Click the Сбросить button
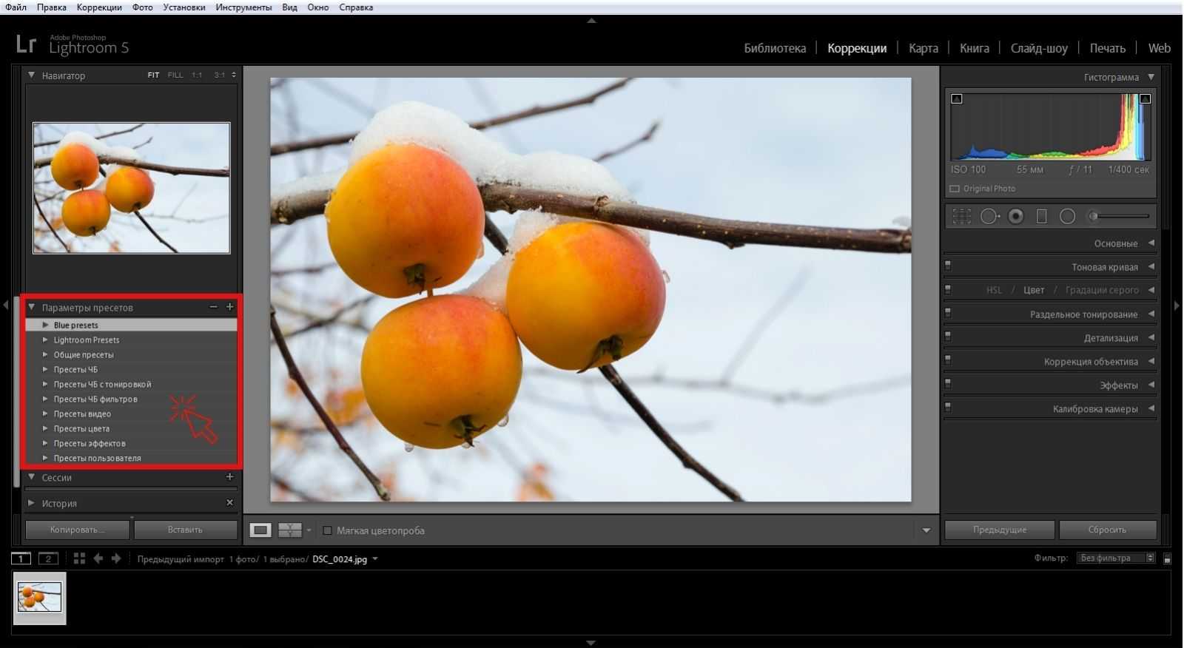This screenshot has width=1184, height=648. [1107, 530]
